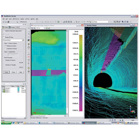This screenshot has height=139, width=139.
Task: Open the Tools menu
Action: [x=10, y=19]
